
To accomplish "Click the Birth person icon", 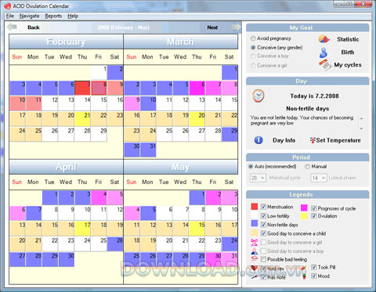I will click(324, 52).
